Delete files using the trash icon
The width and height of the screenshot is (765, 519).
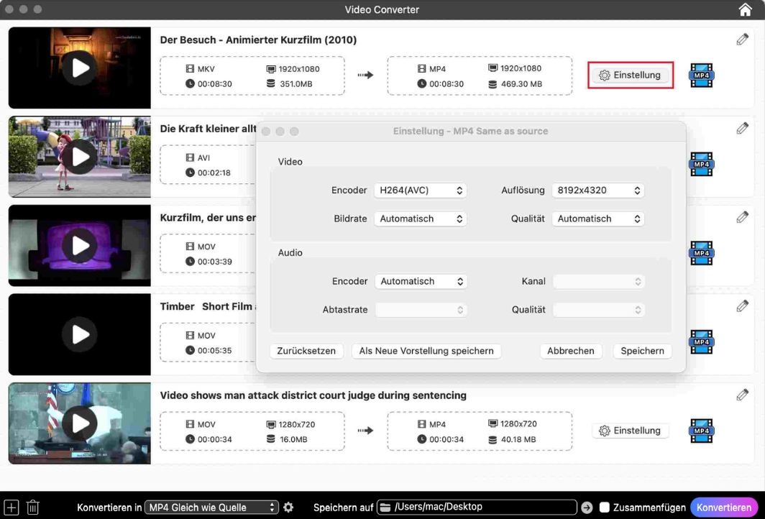[x=32, y=507]
